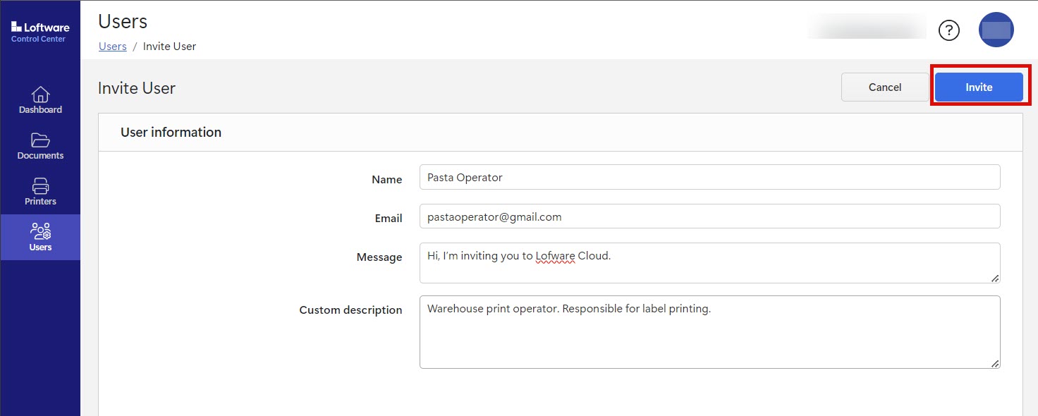The width and height of the screenshot is (1038, 416).
Task: Select the Users sidebar item
Action: coord(40,238)
